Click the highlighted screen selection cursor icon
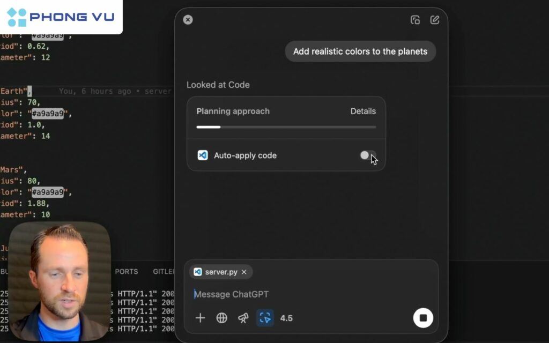The image size is (549, 343). click(264, 318)
